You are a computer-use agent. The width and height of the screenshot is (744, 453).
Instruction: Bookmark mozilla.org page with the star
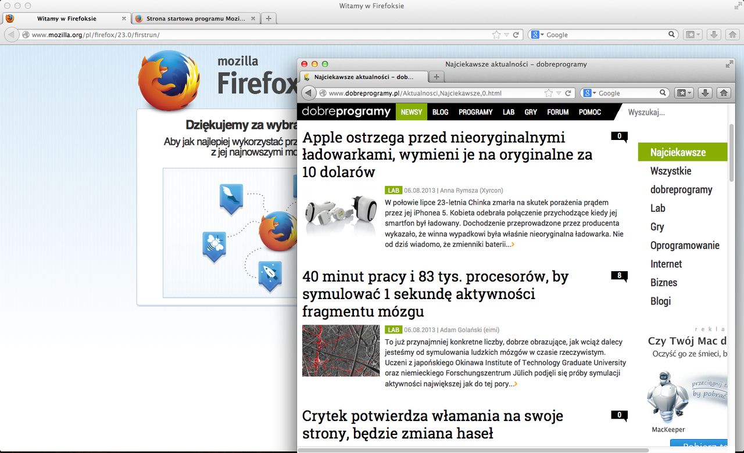pyautogui.click(x=496, y=35)
